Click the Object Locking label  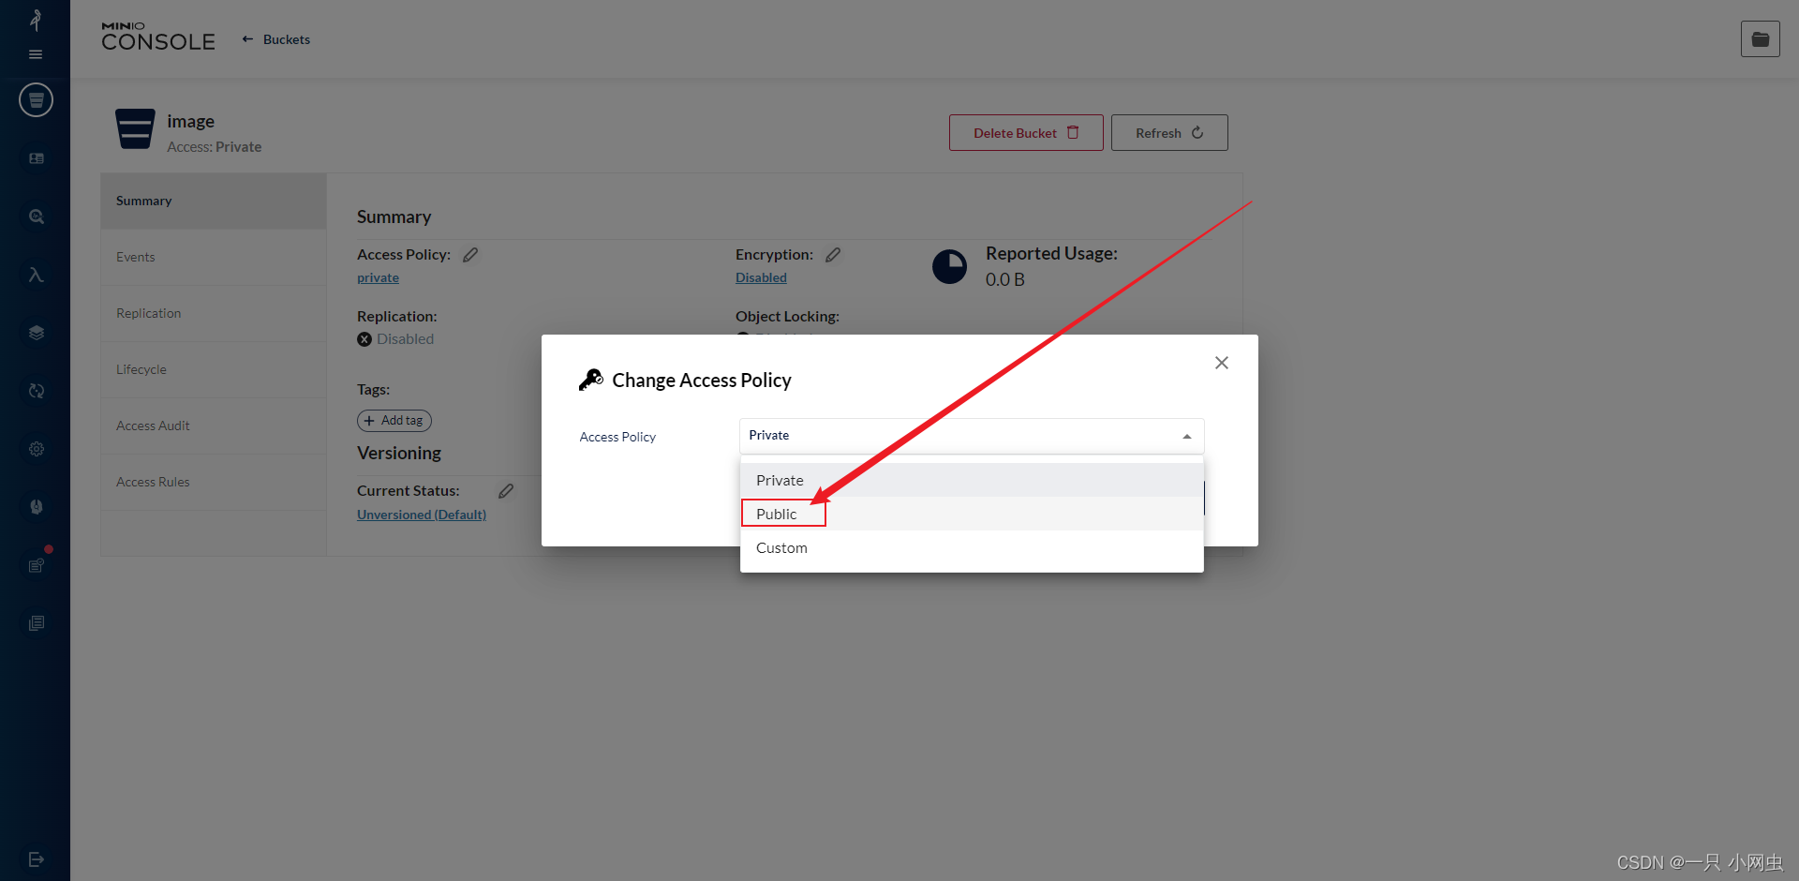pos(787,317)
